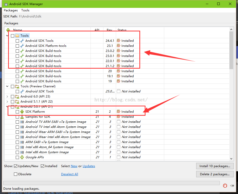The image size is (238, 194).
Task: Click the Updates selection link
Action: [x=89, y=166]
